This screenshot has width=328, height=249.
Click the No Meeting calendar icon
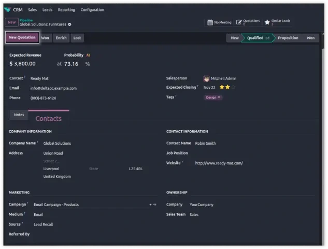pyautogui.click(x=210, y=22)
